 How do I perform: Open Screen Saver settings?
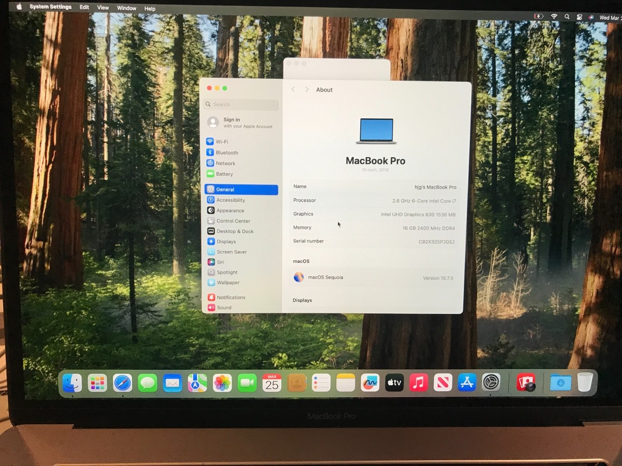227,252
